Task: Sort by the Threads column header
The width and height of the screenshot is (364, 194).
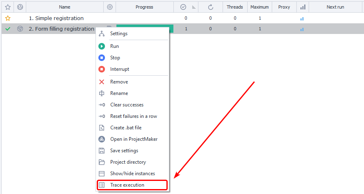Action: tap(235, 7)
